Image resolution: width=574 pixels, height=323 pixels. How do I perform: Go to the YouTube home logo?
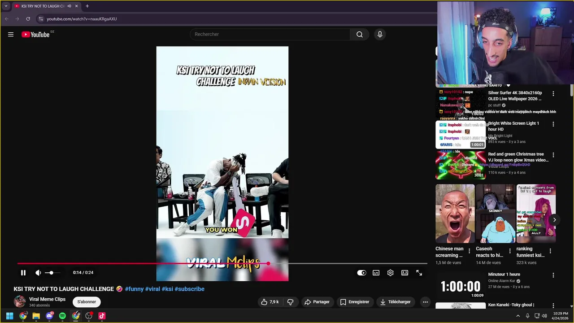pyautogui.click(x=35, y=35)
